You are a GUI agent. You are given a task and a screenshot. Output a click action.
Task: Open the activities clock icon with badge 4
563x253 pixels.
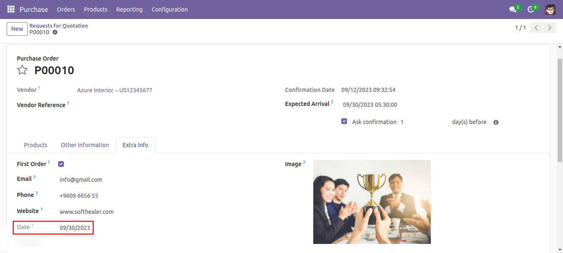[531, 9]
